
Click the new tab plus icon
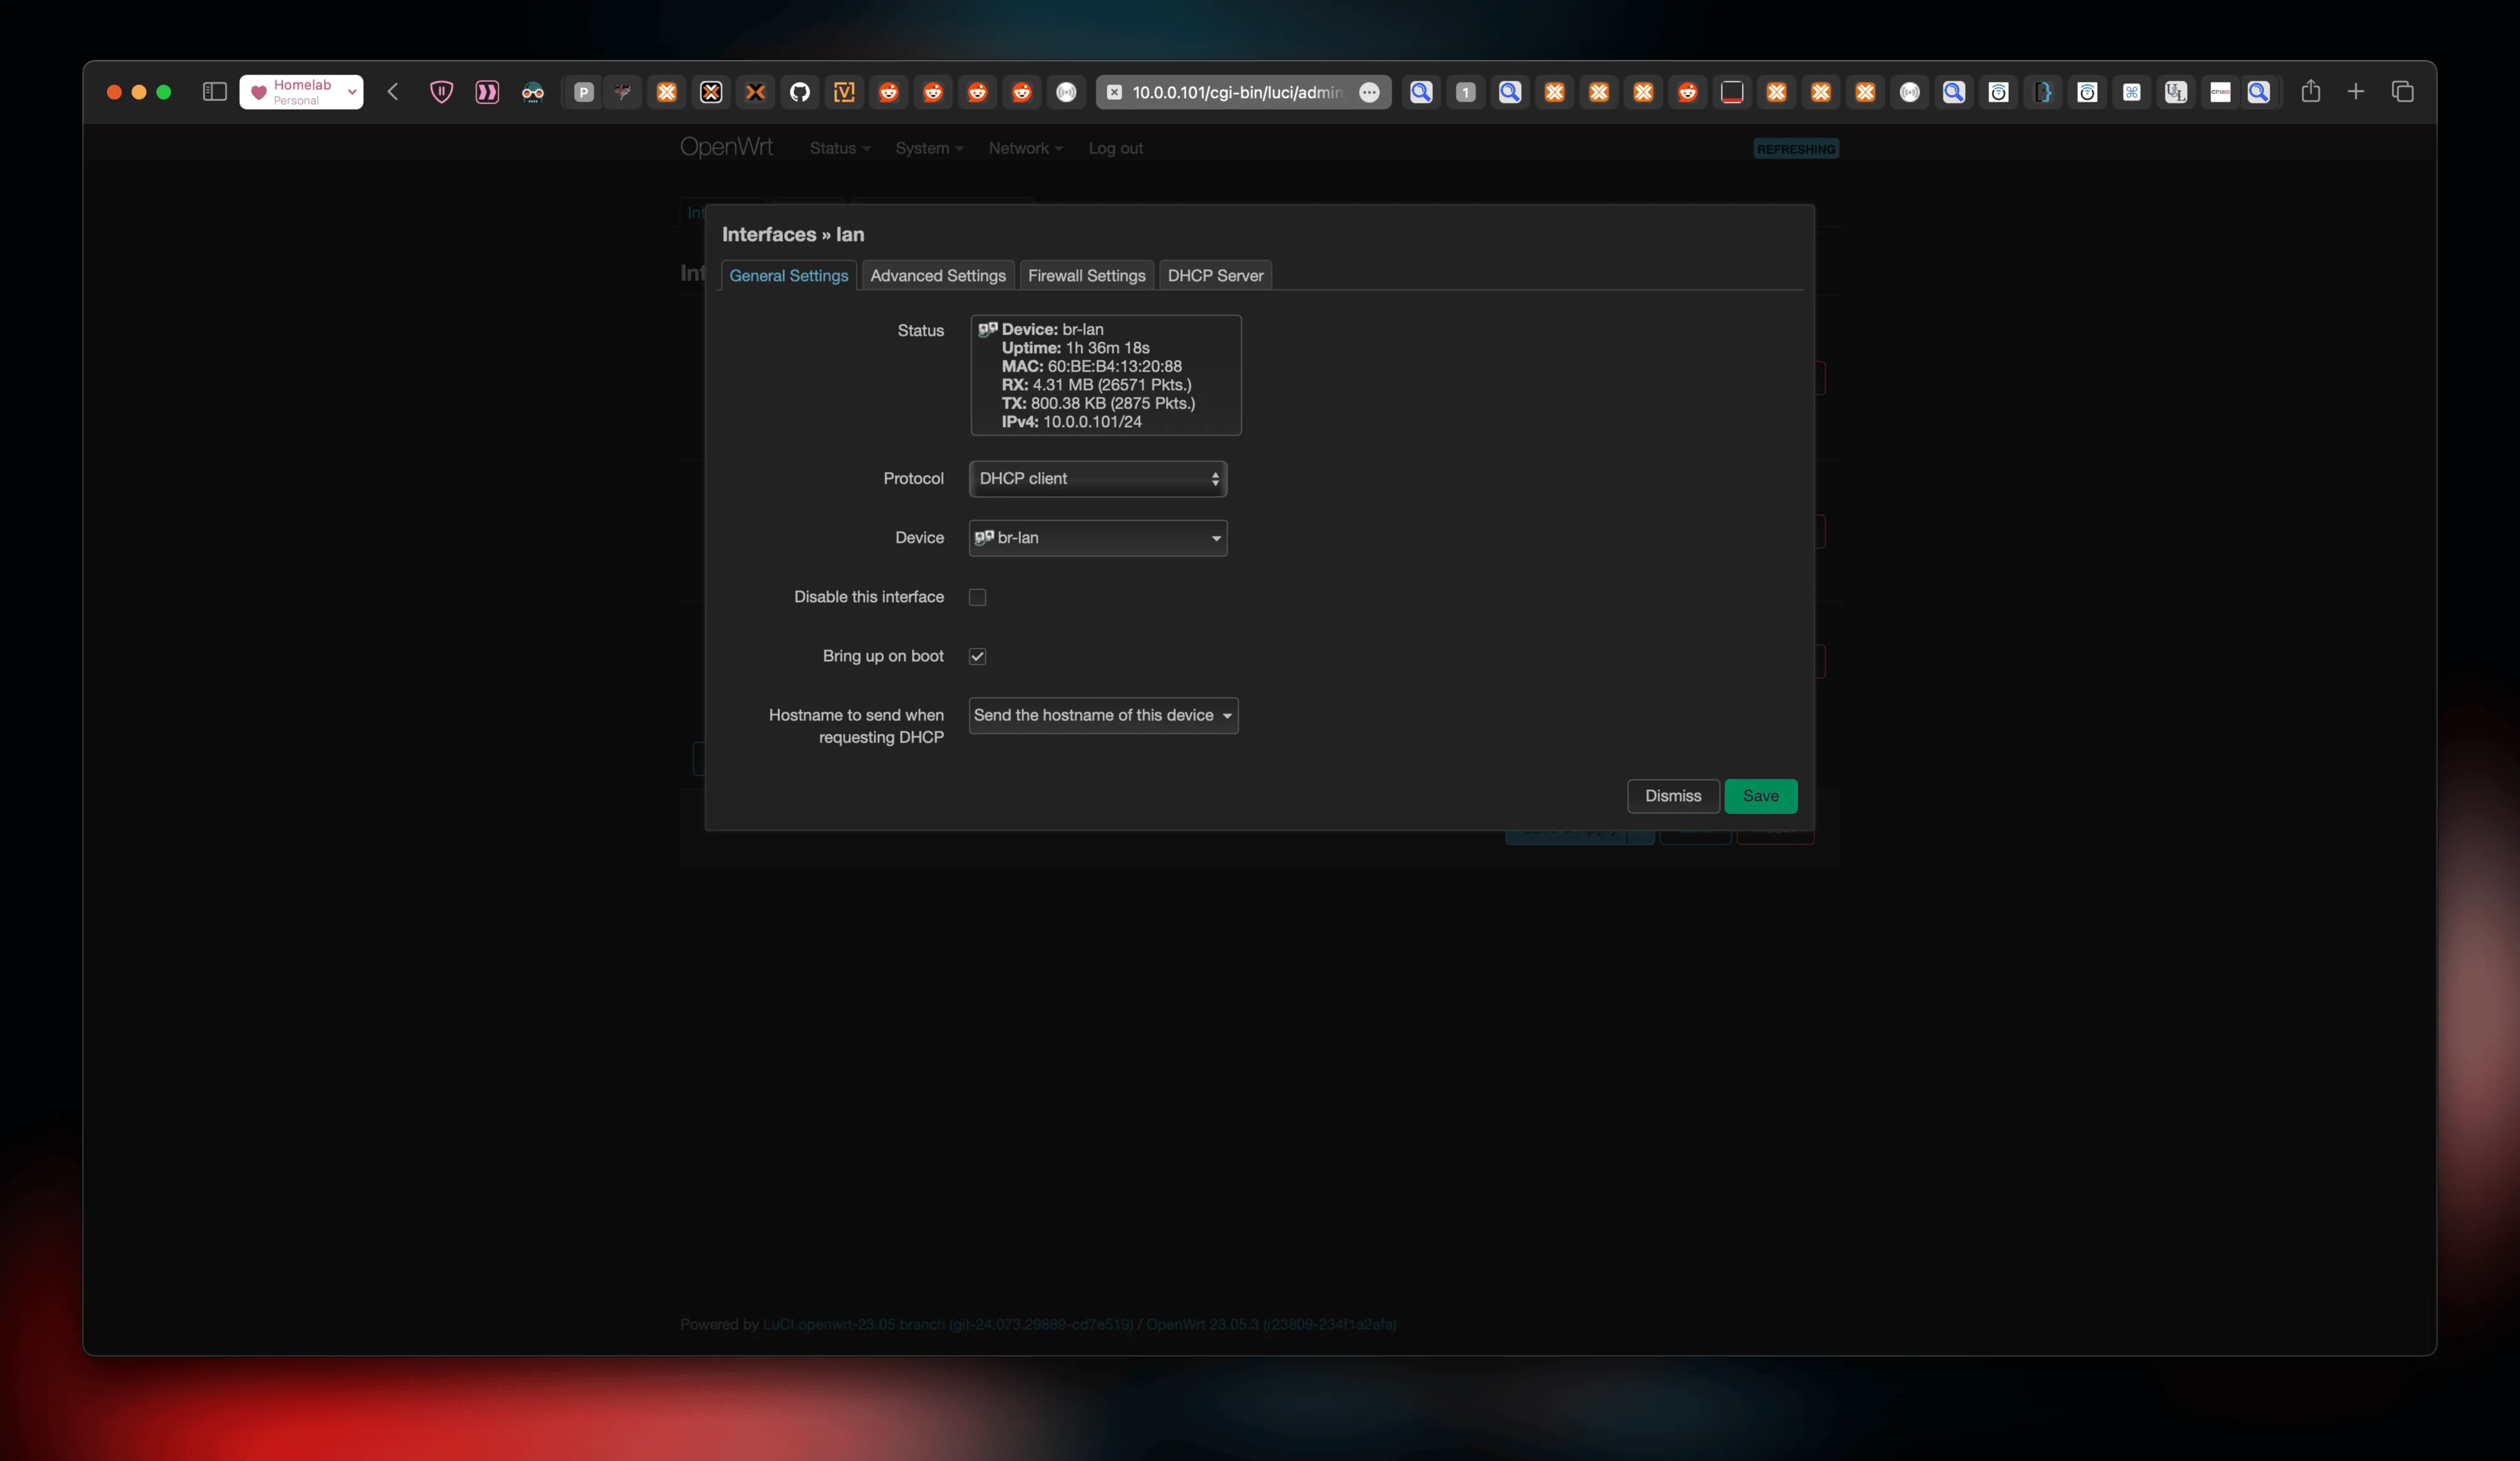pyautogui.click(x=2356, y=92)
